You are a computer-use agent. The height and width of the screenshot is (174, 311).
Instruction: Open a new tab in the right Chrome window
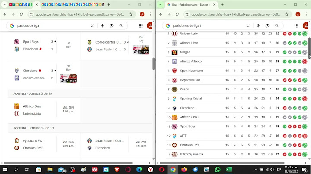pos(222,5)
